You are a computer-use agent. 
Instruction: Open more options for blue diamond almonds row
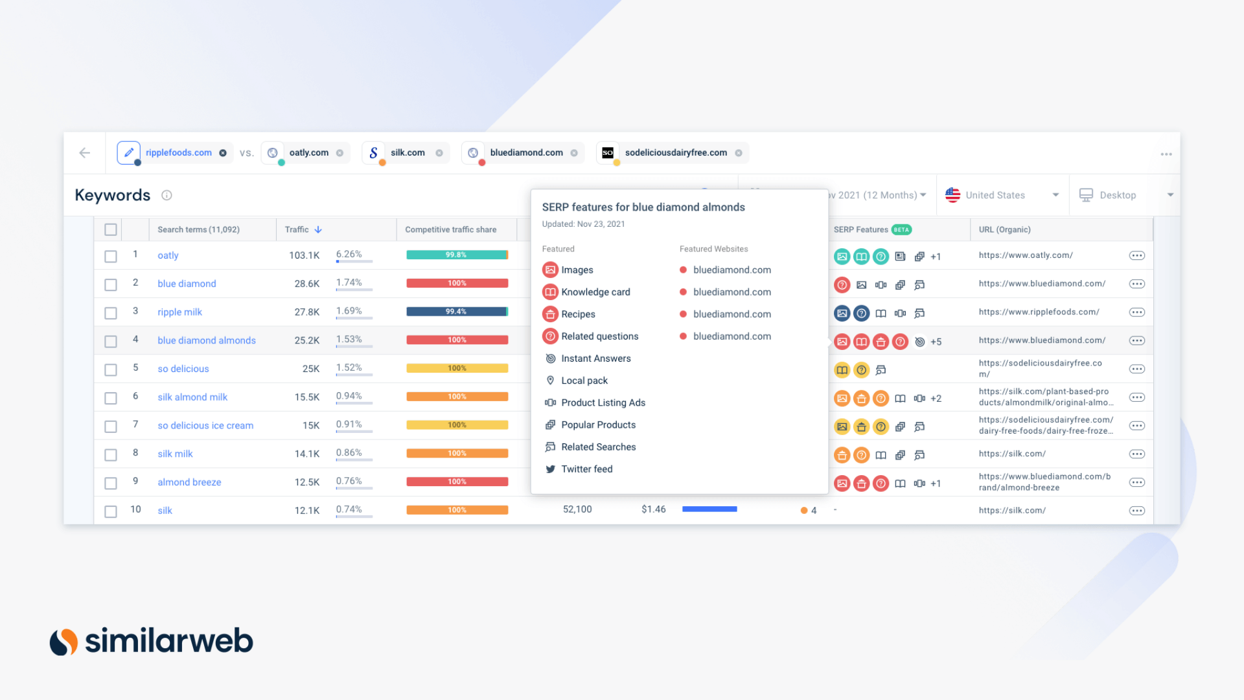pos(1136,341)
